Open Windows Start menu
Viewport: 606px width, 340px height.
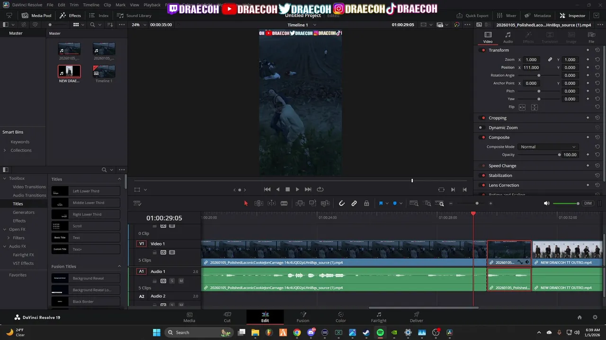point(157,332)
